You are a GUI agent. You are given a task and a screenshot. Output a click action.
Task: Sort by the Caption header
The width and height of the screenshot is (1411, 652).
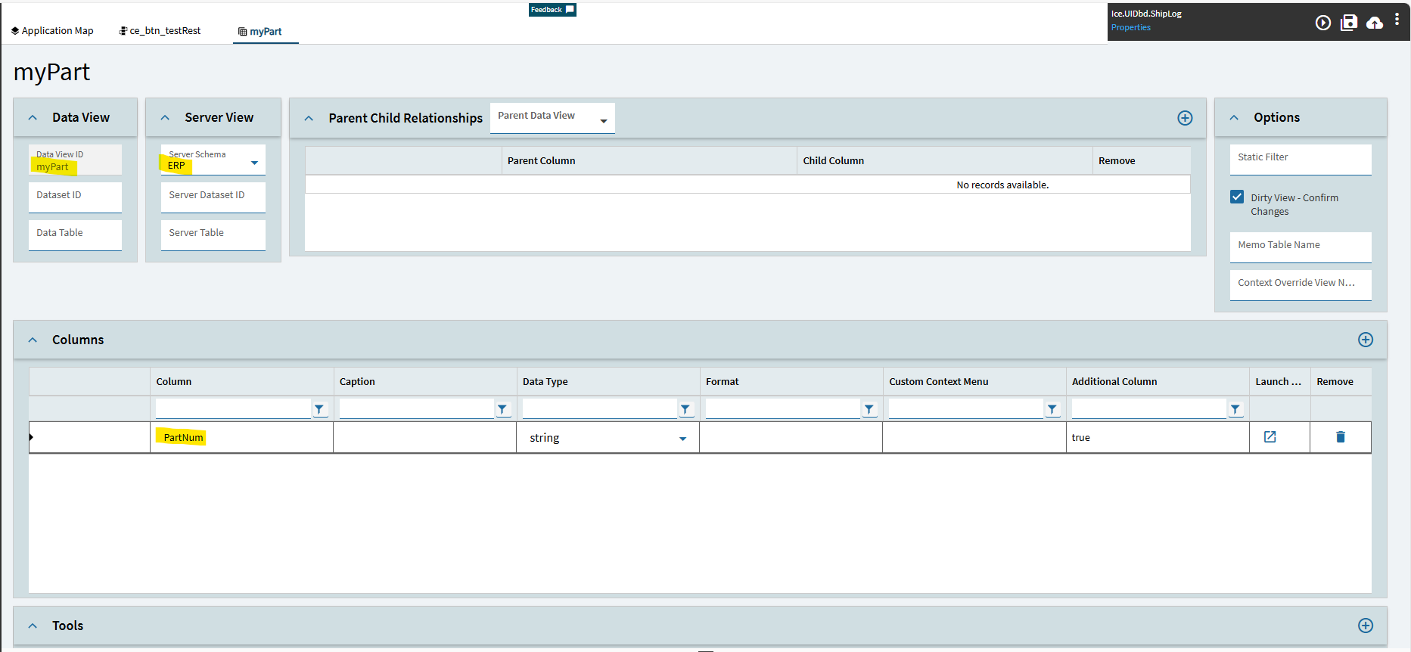coord(357,382)
